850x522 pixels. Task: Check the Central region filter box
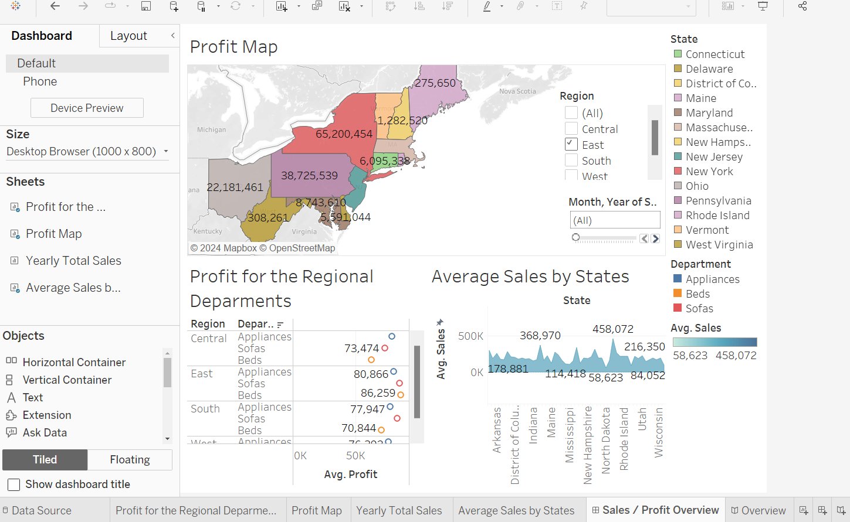(571, 129)
